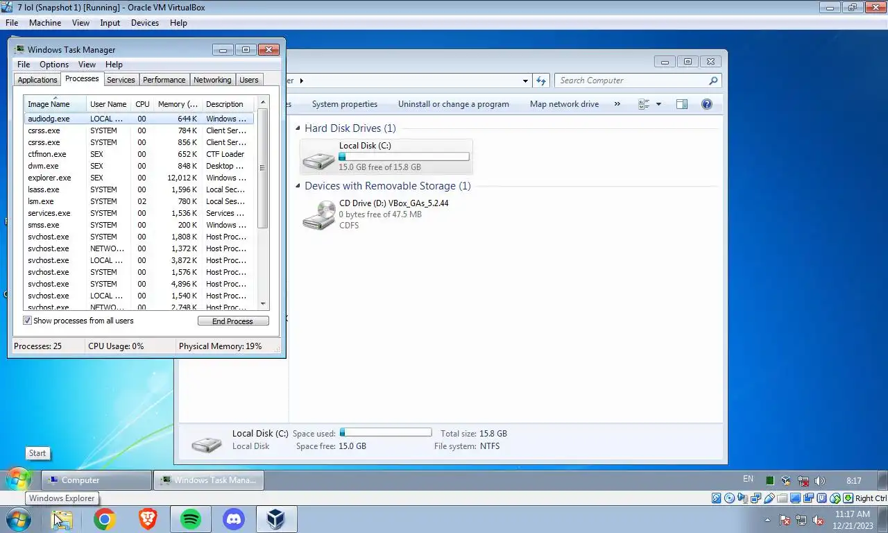888x533 pixels.
Task: Click End Process button
Action: pos(233,321)
